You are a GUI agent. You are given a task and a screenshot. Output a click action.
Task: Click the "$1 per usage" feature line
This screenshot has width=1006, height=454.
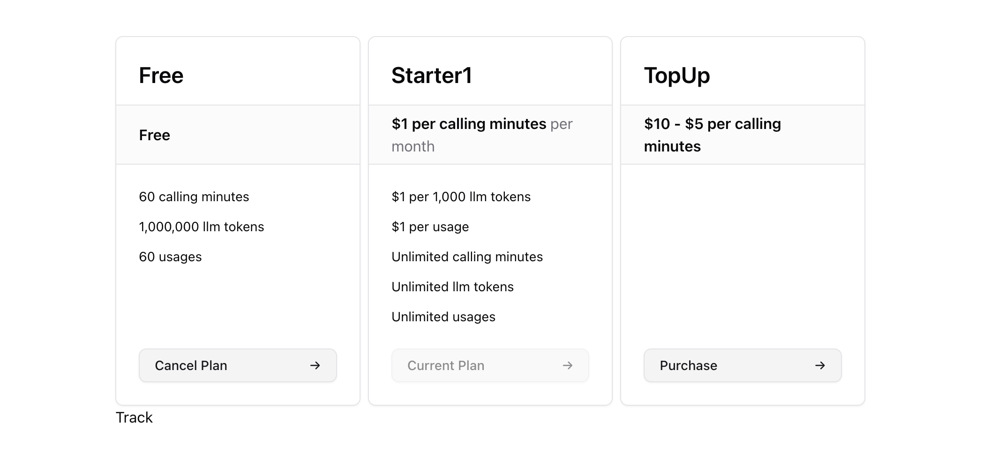coord(430,227)
